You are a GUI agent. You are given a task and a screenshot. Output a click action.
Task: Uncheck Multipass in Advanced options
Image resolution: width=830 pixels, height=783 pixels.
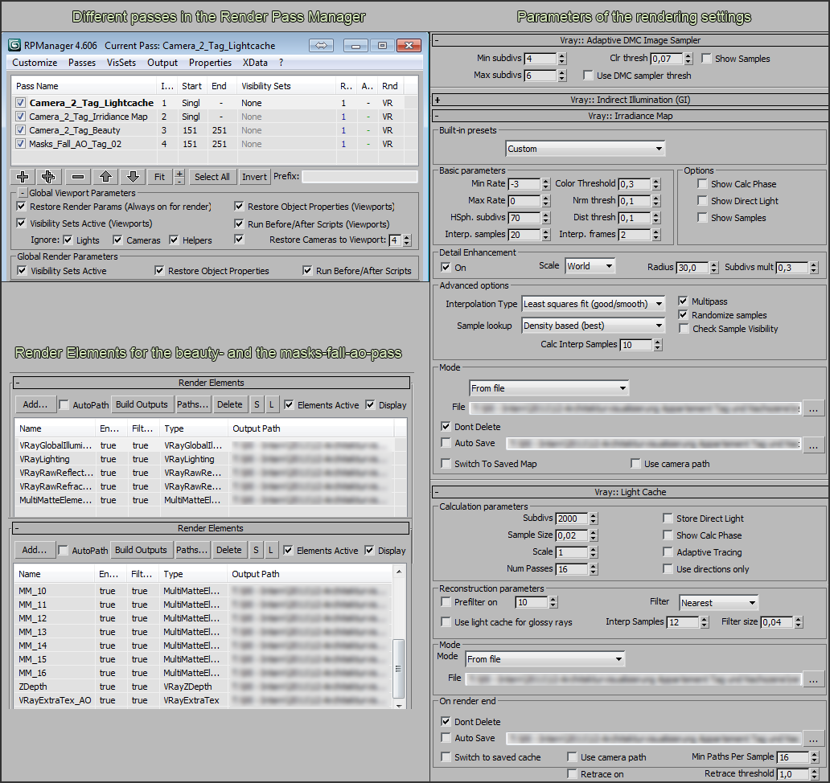click(684, 301)
